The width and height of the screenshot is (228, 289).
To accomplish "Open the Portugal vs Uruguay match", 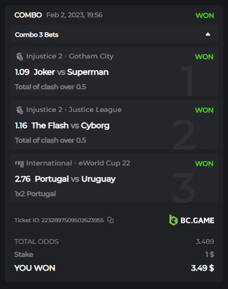I will click(75, 179).
